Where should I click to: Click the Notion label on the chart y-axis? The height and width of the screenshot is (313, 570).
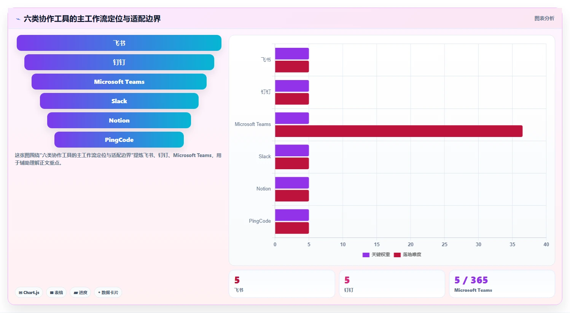[x=263, y=189]
